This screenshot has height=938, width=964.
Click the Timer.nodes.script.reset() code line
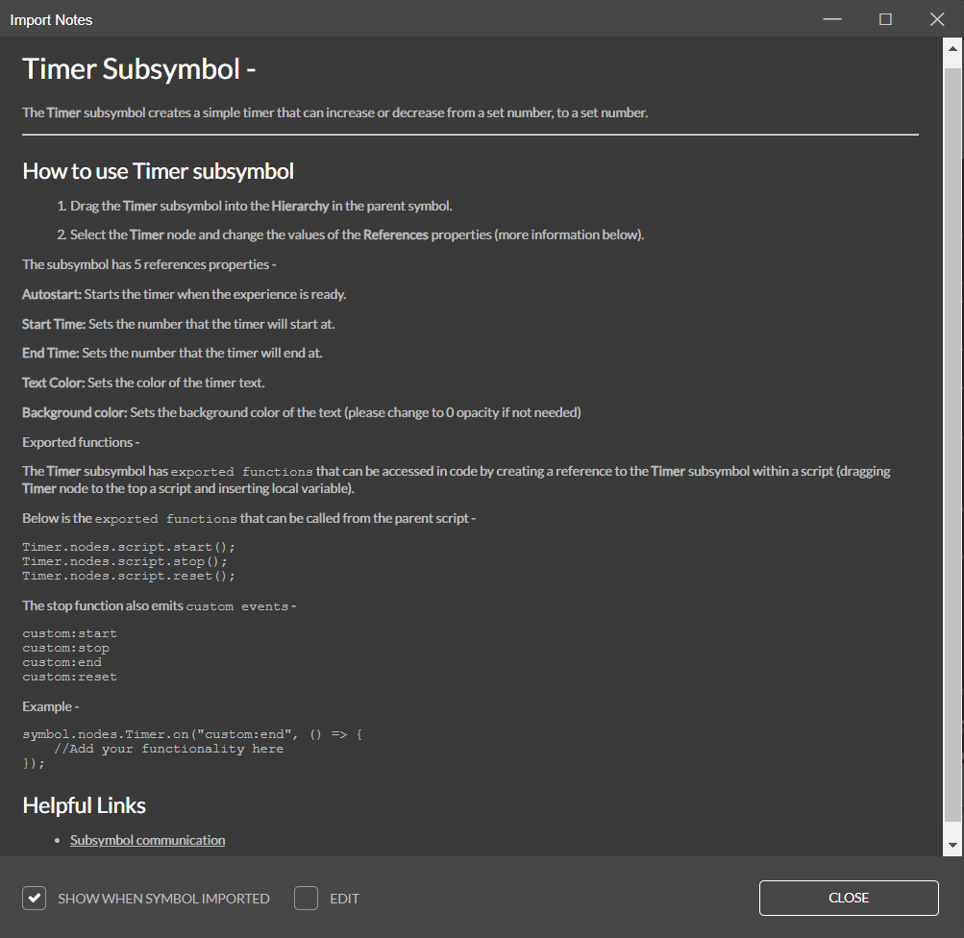pos(129,576)
